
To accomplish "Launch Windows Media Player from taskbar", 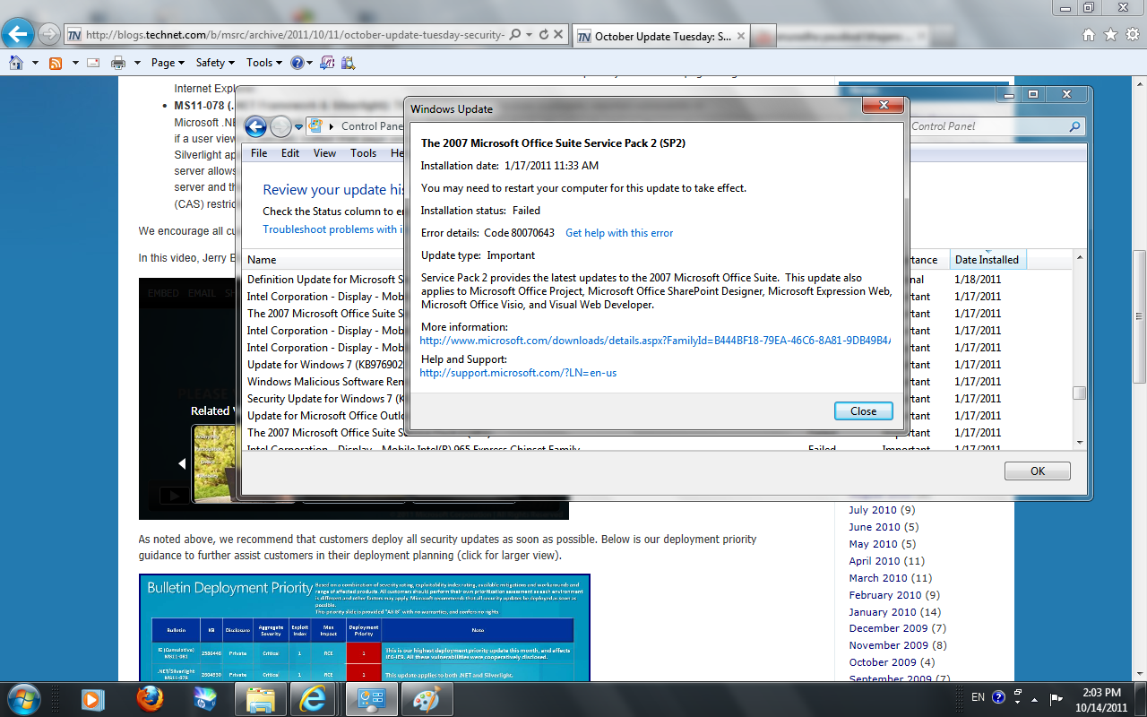I will point(92,698).
